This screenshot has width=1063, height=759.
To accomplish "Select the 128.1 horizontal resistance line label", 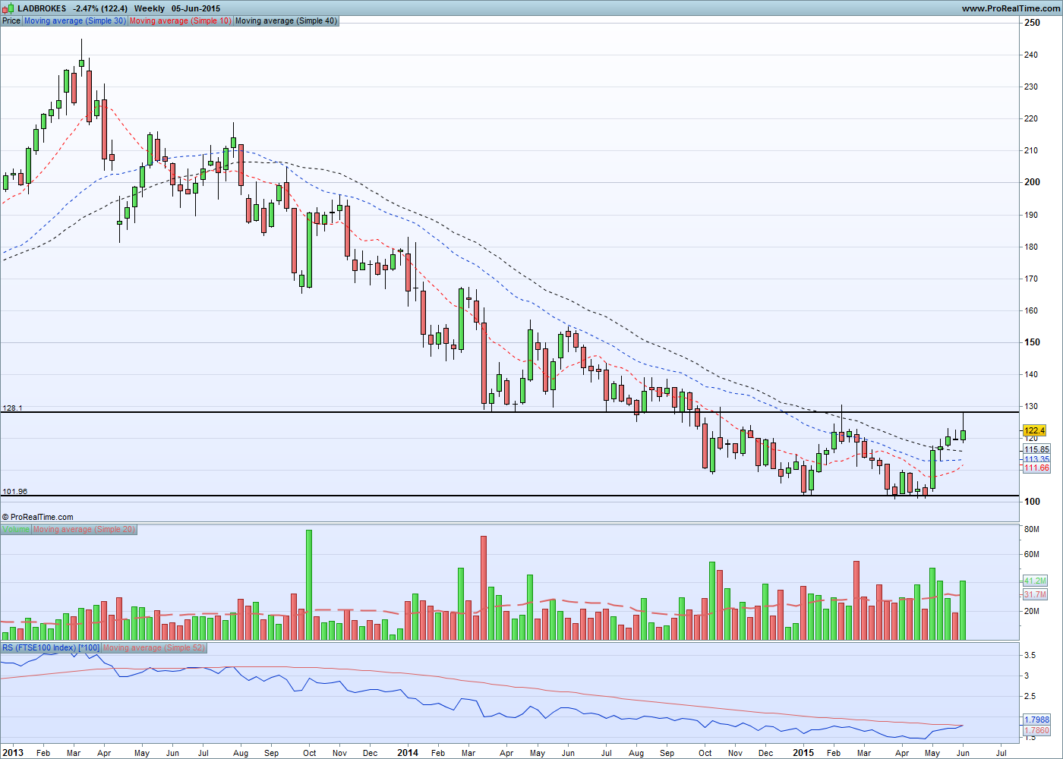I will point(13,408).
